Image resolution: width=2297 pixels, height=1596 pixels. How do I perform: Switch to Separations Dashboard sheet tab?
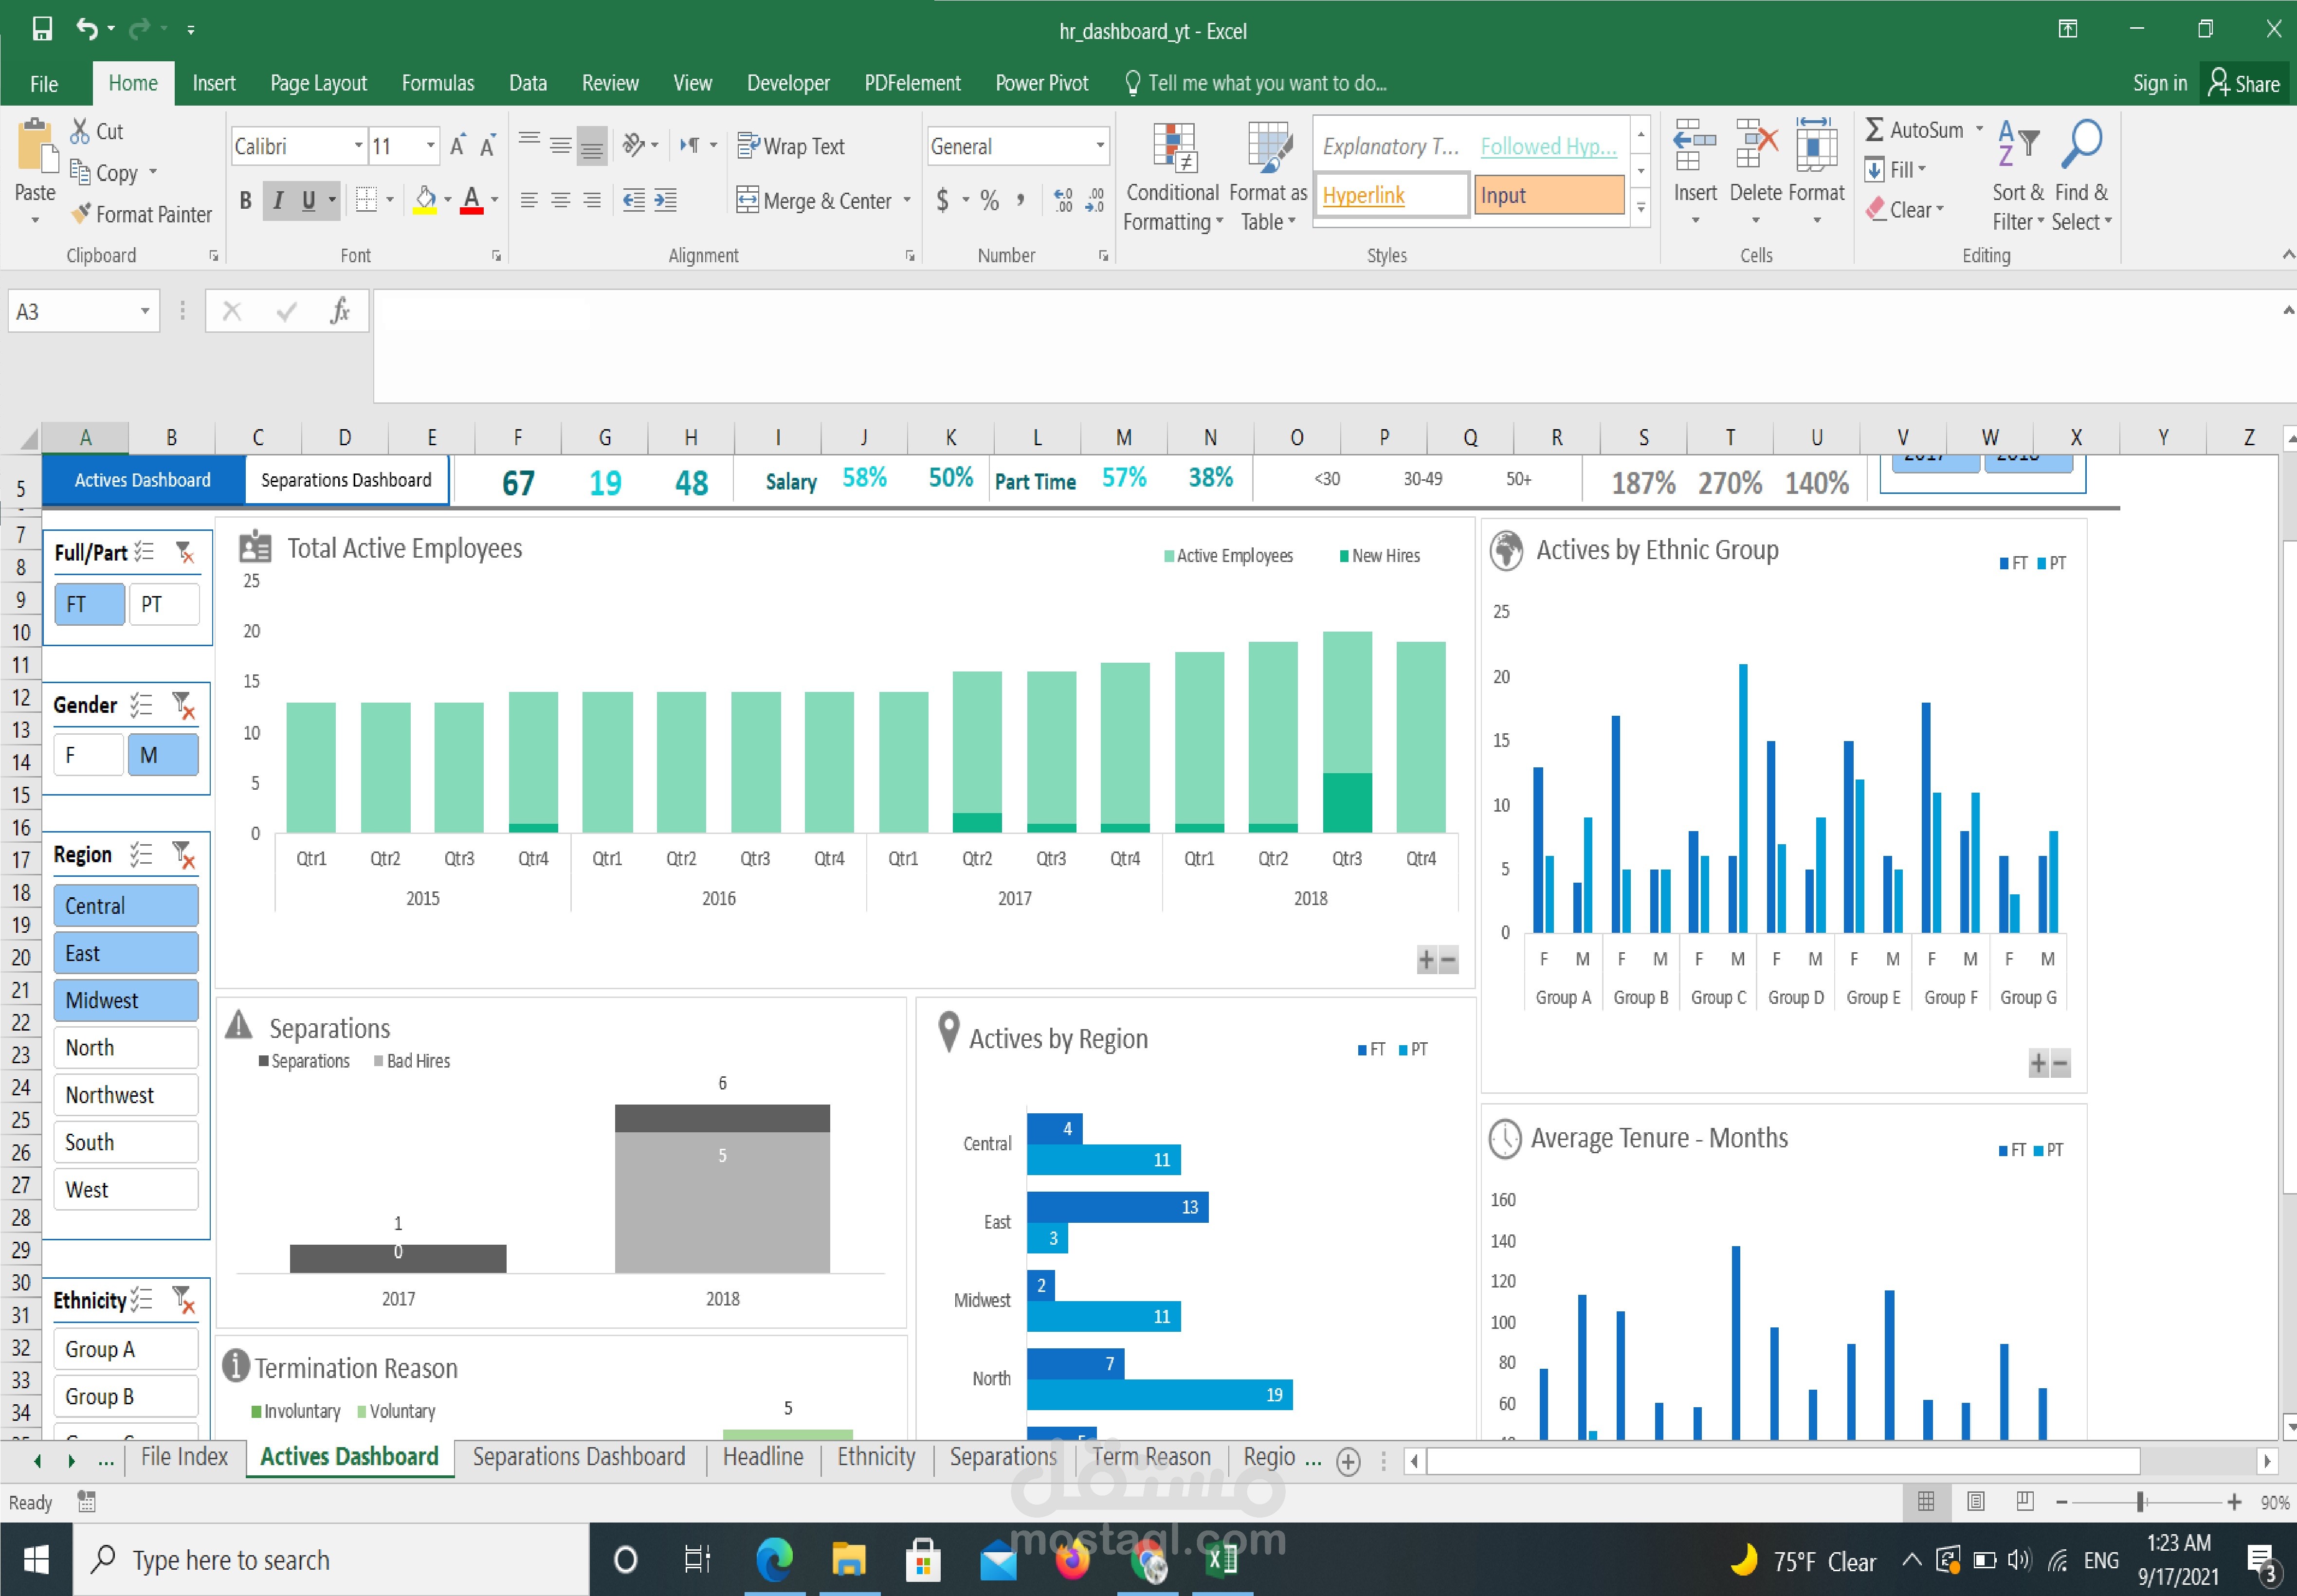pyautogui.click(x=578, y=1456)
